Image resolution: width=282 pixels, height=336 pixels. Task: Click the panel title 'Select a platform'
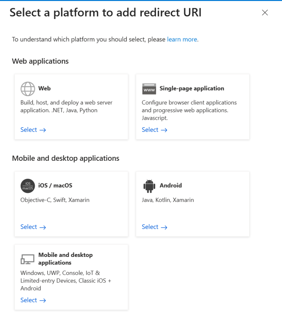(106, 12)
